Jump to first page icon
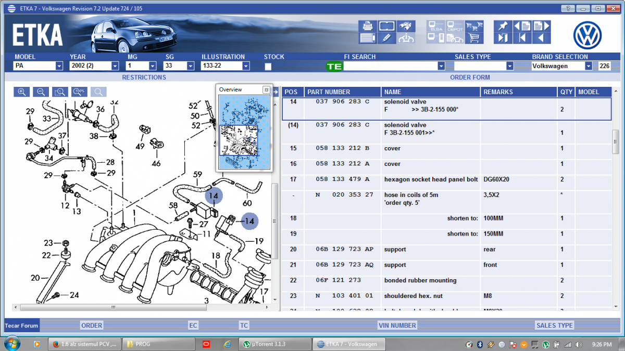This screenshot has width=625, height=351. (x=522, y=38)
